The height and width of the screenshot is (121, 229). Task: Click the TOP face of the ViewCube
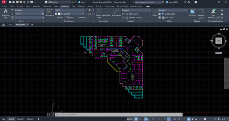pyautogui.click(x=219, y=41)
